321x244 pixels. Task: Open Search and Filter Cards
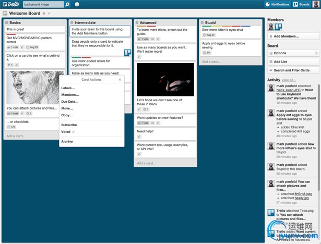pyautogui.click(x=293, y=70)
